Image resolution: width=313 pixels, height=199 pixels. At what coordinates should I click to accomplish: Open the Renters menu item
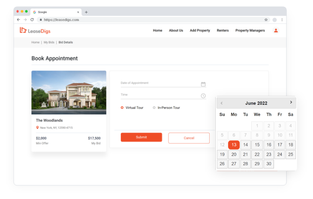[223, 30]
